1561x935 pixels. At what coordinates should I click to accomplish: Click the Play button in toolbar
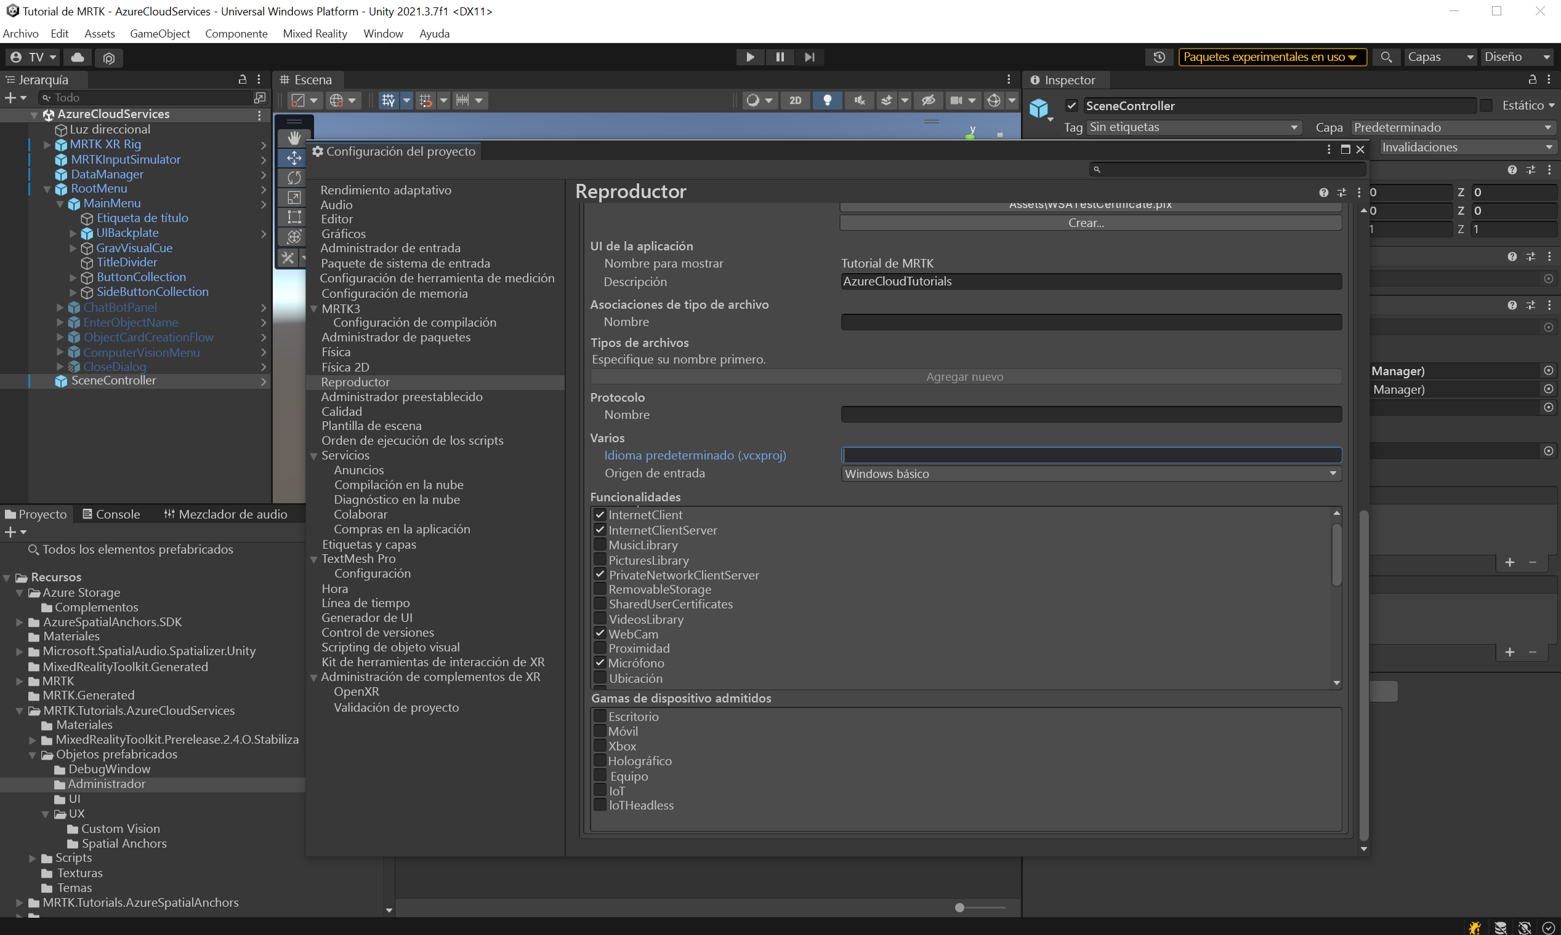(x=750, y=57)
